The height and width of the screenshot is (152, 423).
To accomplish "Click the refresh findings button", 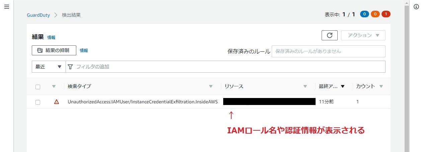I will [330, 35].
